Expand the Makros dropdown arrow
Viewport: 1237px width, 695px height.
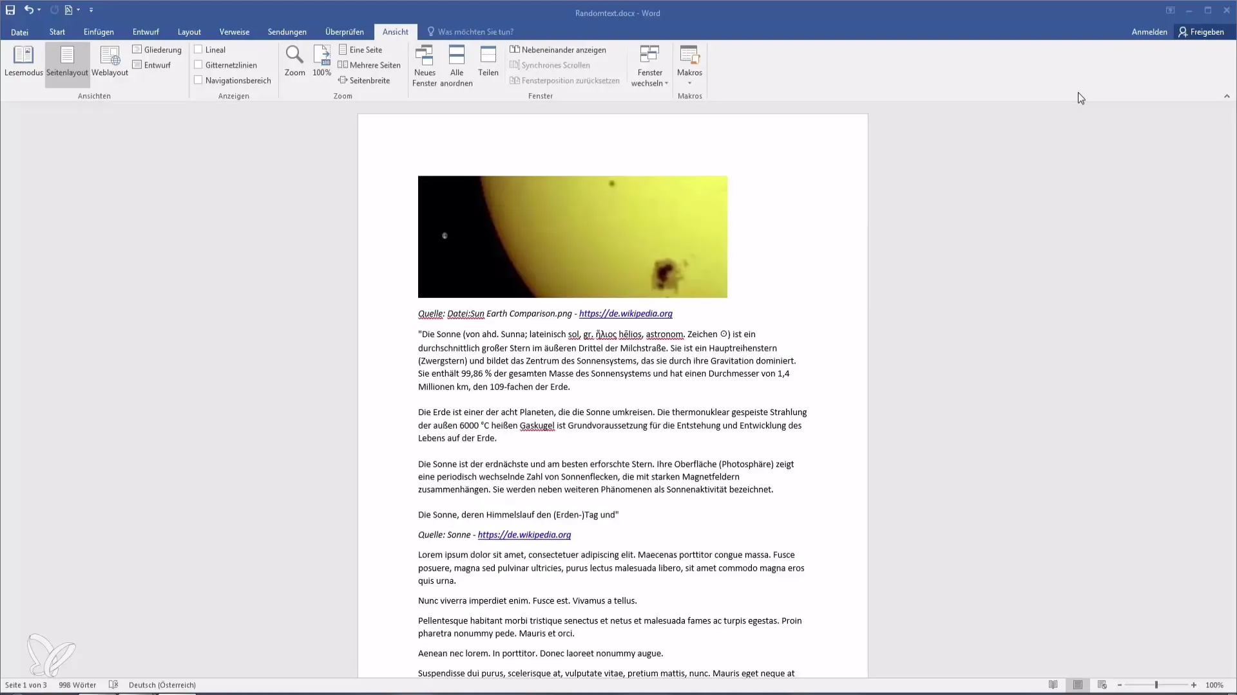point(689,82)
